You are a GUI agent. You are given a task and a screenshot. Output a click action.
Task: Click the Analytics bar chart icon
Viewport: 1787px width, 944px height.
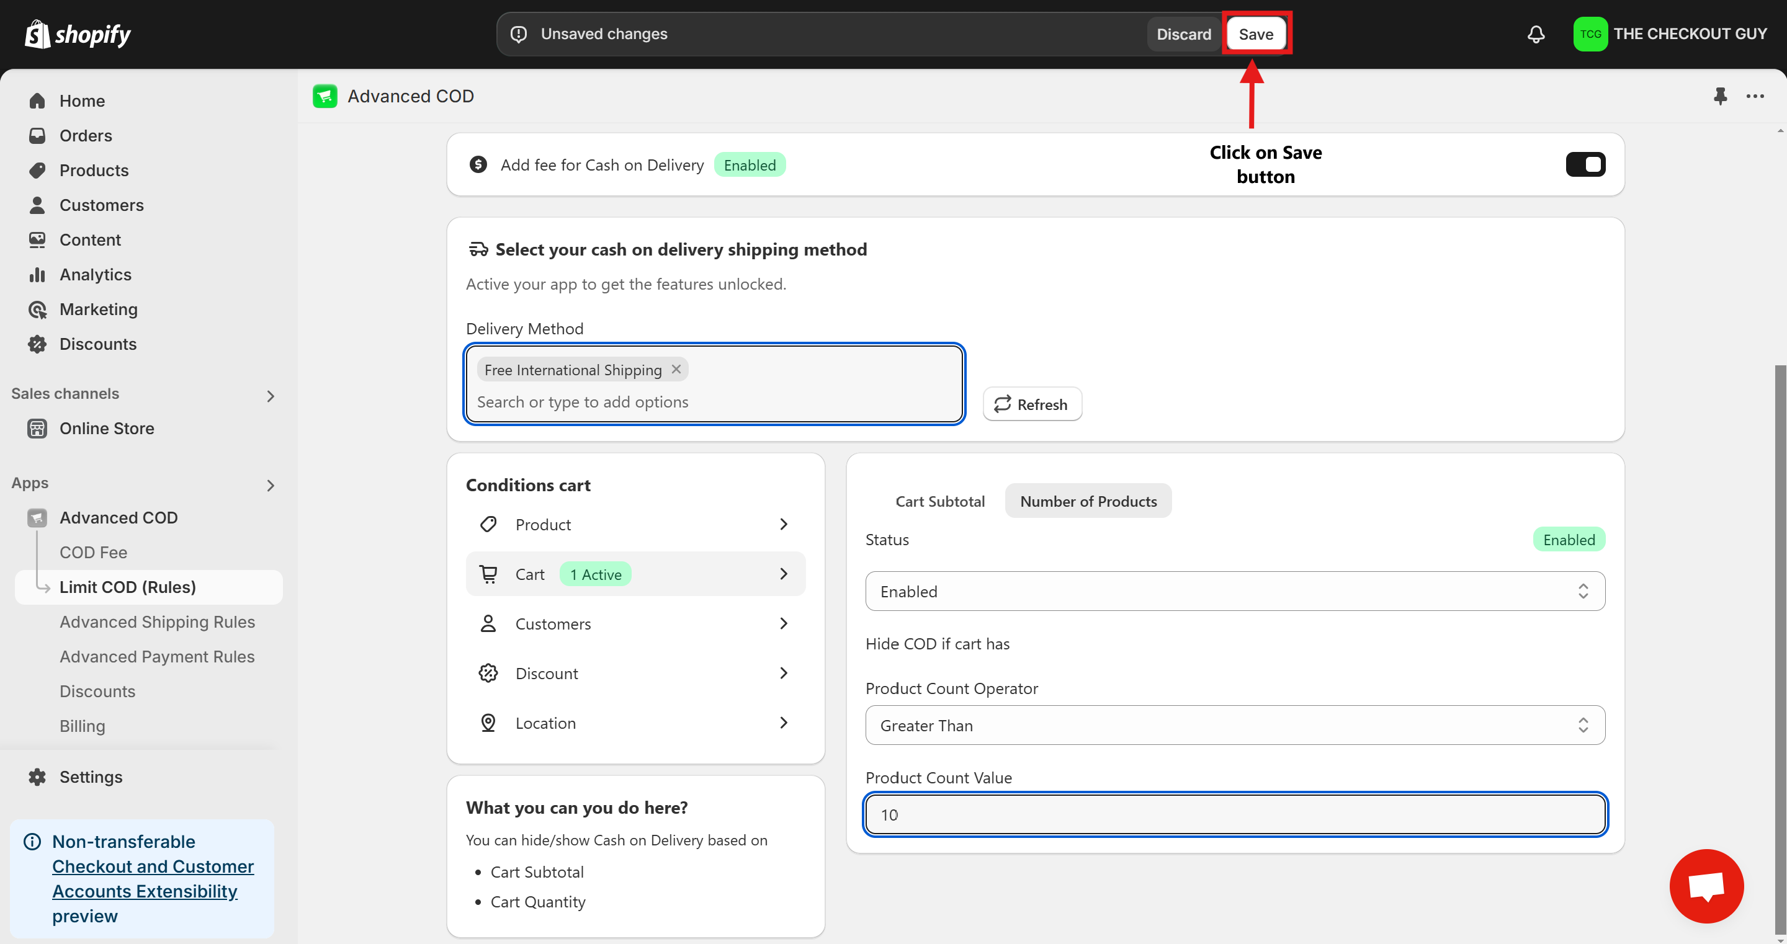coord(37,275)
